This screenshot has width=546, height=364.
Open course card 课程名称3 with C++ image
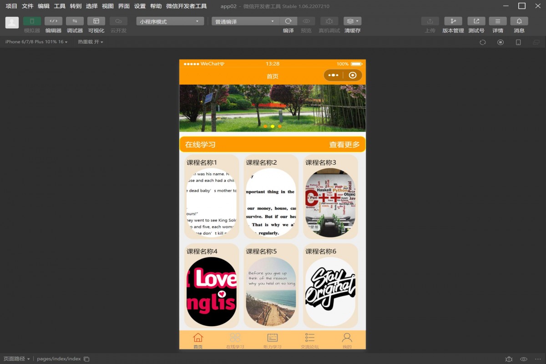[x=330, y=197]
